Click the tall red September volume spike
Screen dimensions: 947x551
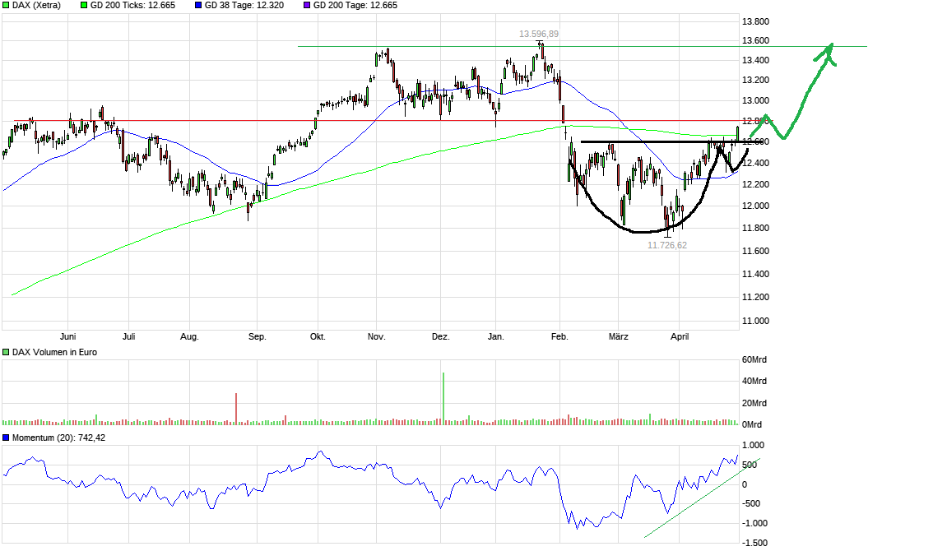click(236, 409)
